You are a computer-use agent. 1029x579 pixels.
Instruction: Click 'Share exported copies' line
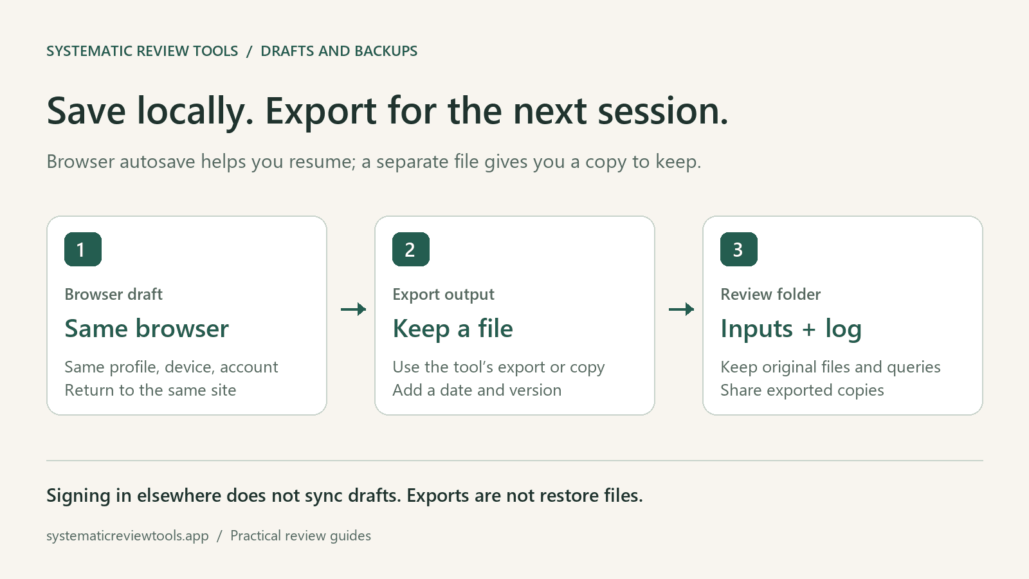(x=802, y=391)
